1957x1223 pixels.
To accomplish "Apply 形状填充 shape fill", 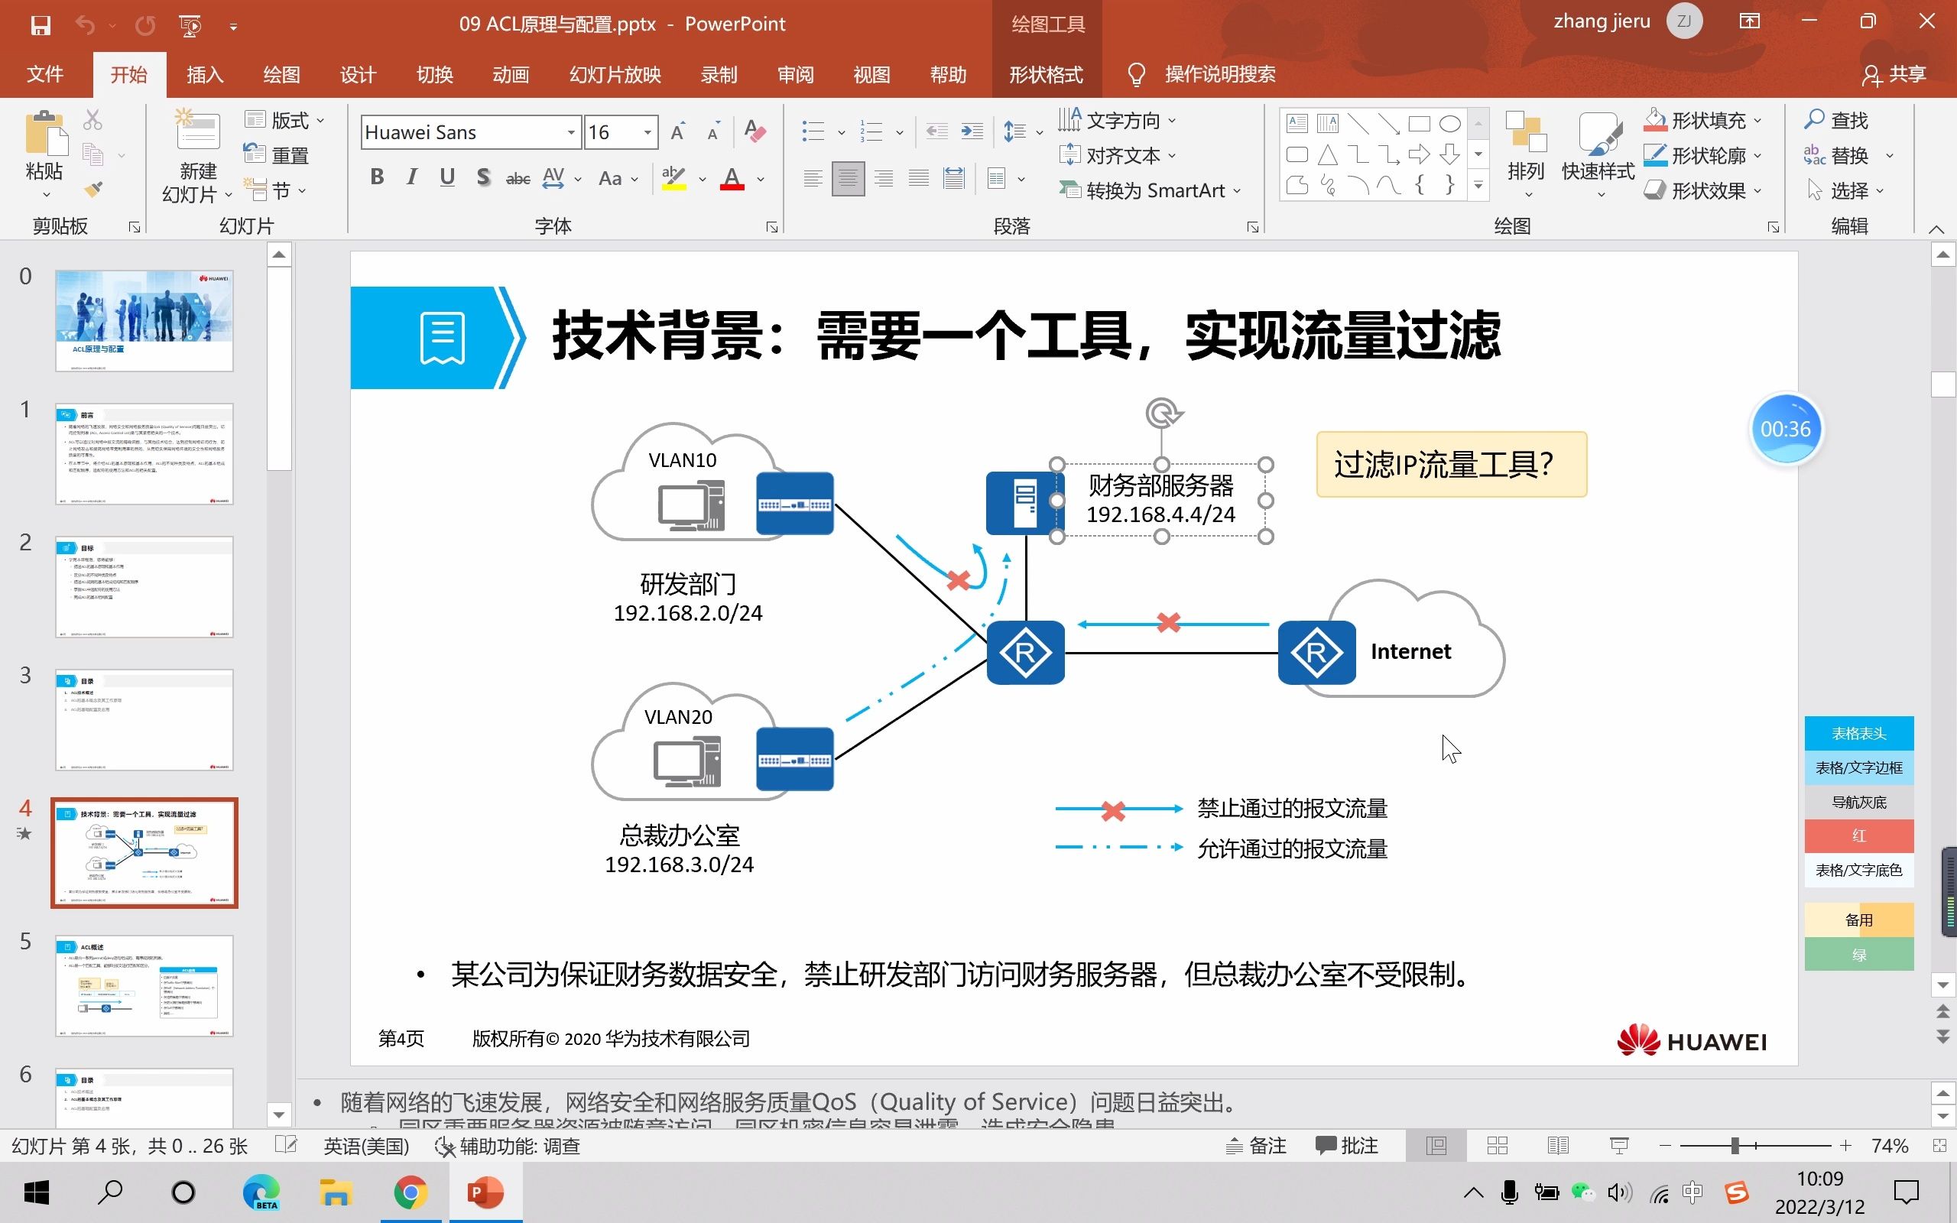I will [x=1702, y=119].
